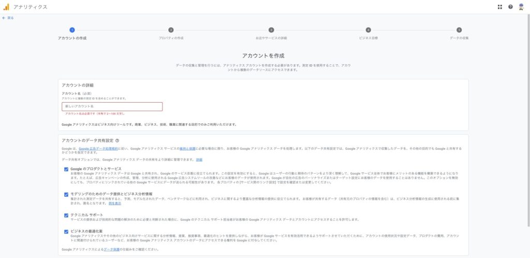Uncheck モデリングのためのデータ提供とビジネス分析情報 checkbox
Viewport: 530px width, 258px height.
[x=66, y=194]
